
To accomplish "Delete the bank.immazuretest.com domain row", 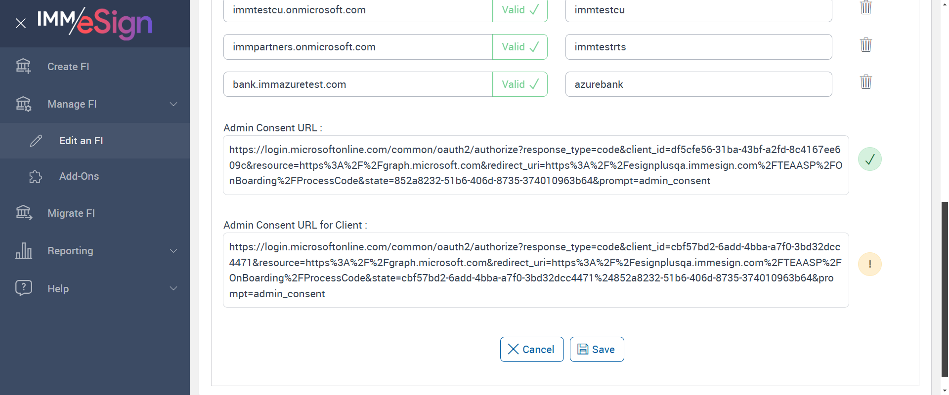I will (865, 82).
